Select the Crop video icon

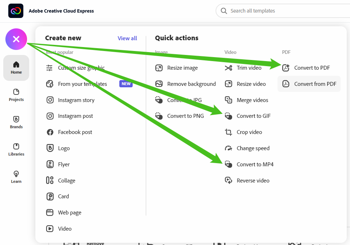click(228, 132)
